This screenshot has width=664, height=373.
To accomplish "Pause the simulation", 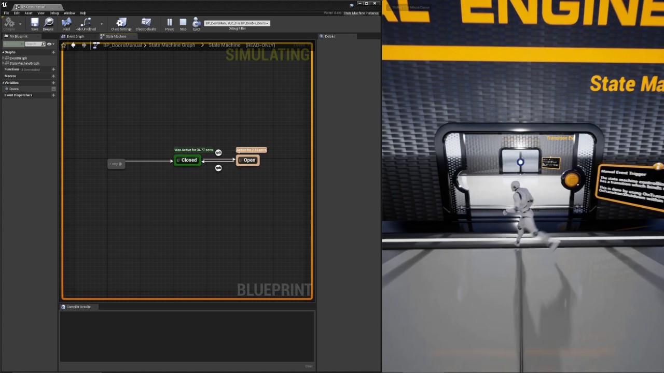I will click(x=169, y=24).
